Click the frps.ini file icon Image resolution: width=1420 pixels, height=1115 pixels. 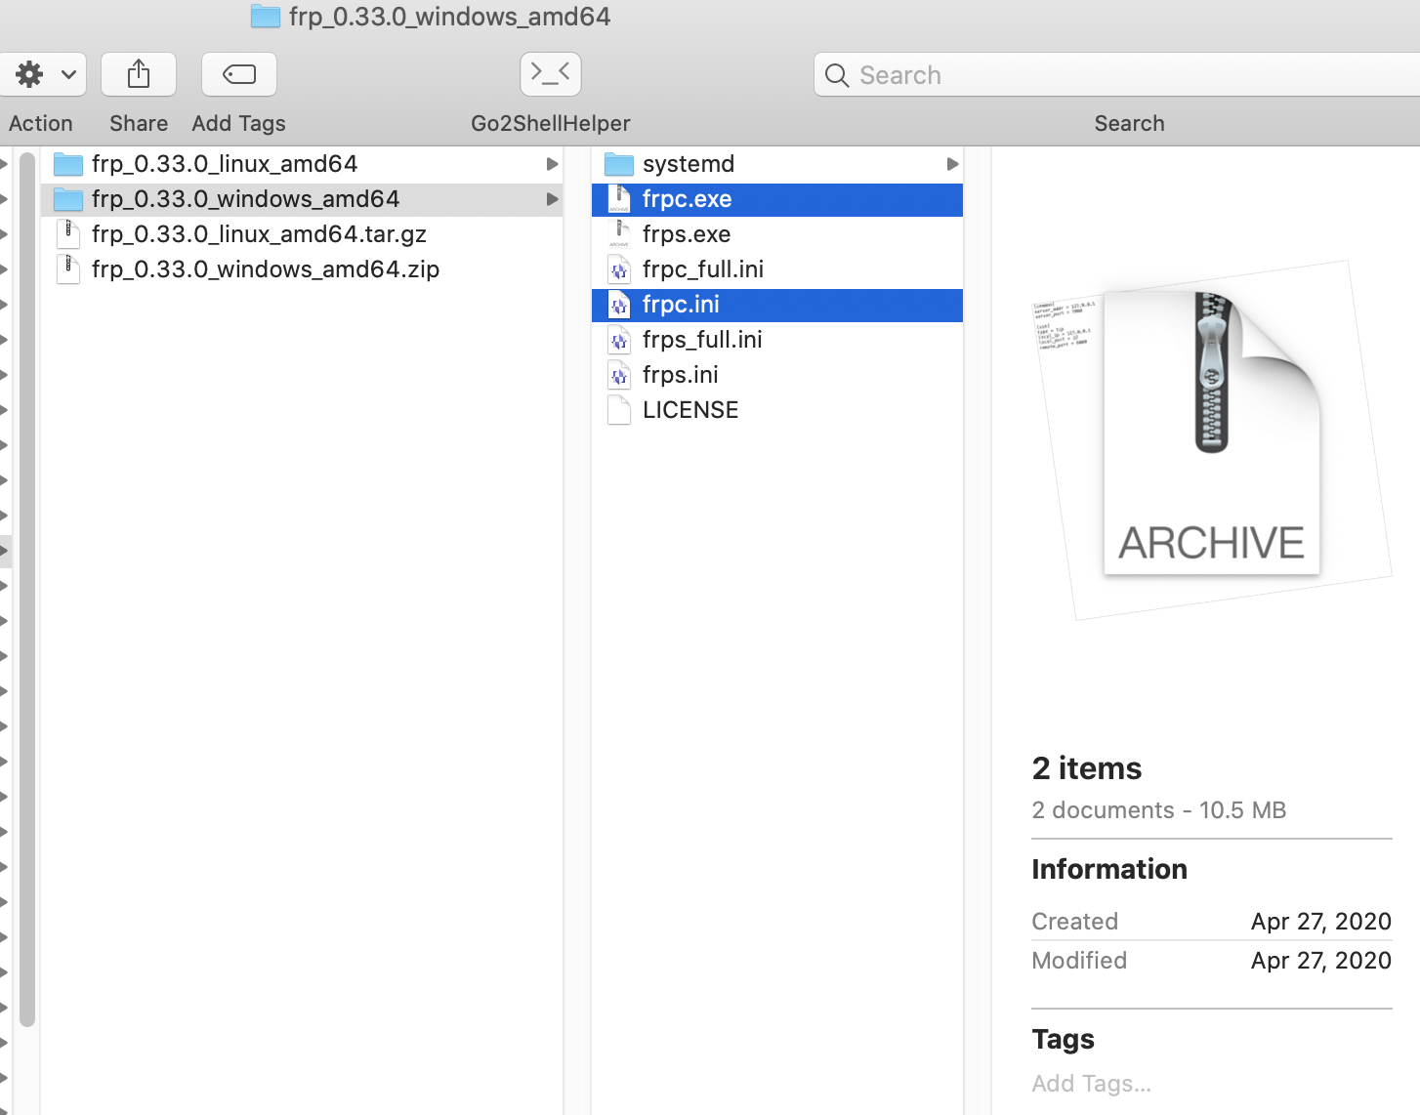pyautogui.click(x=619, y=375)
